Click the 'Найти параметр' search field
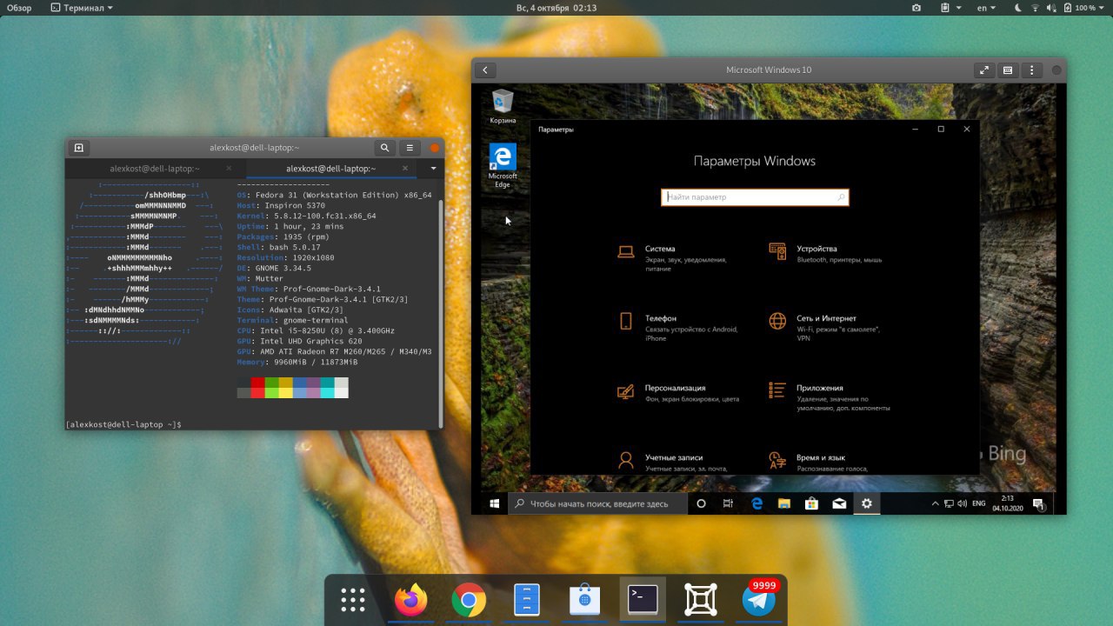 [755, 197]
